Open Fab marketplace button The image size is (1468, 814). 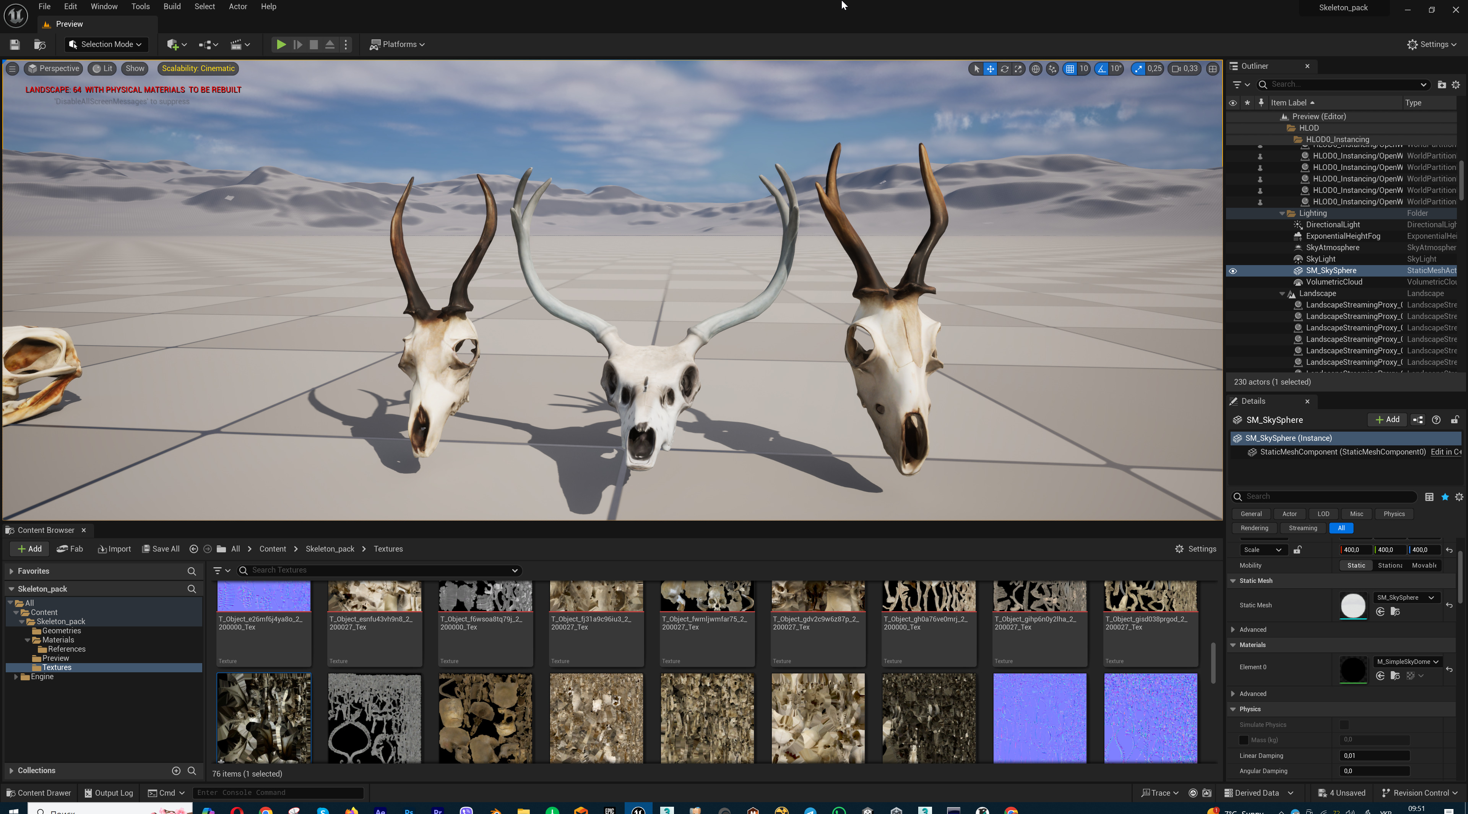pyautogui.click(x=70, y=549)
